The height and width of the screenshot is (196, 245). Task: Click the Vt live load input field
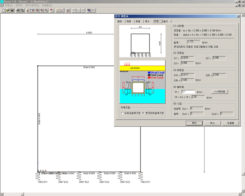[188, 92]
